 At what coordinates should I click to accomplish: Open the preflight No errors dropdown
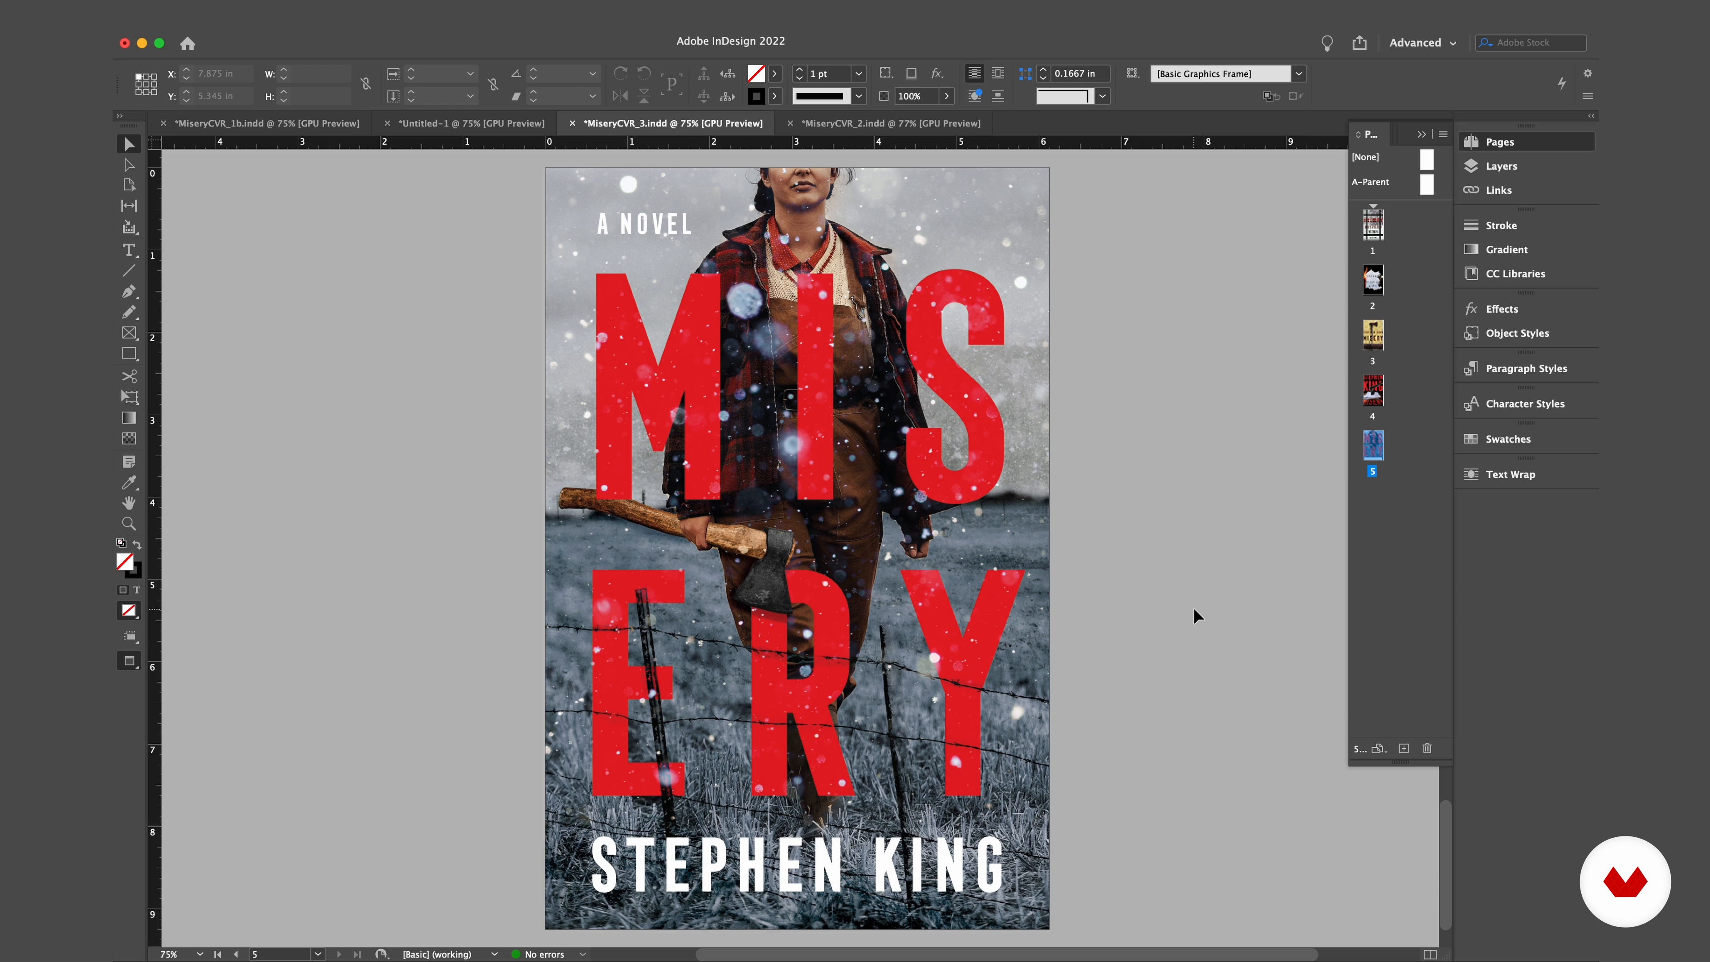pyautogui.click(x=582, y=954)
